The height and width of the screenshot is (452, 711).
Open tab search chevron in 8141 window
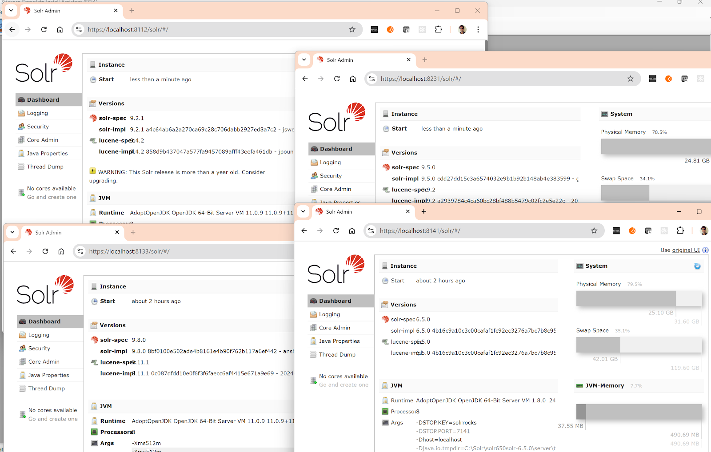[303, 211]
